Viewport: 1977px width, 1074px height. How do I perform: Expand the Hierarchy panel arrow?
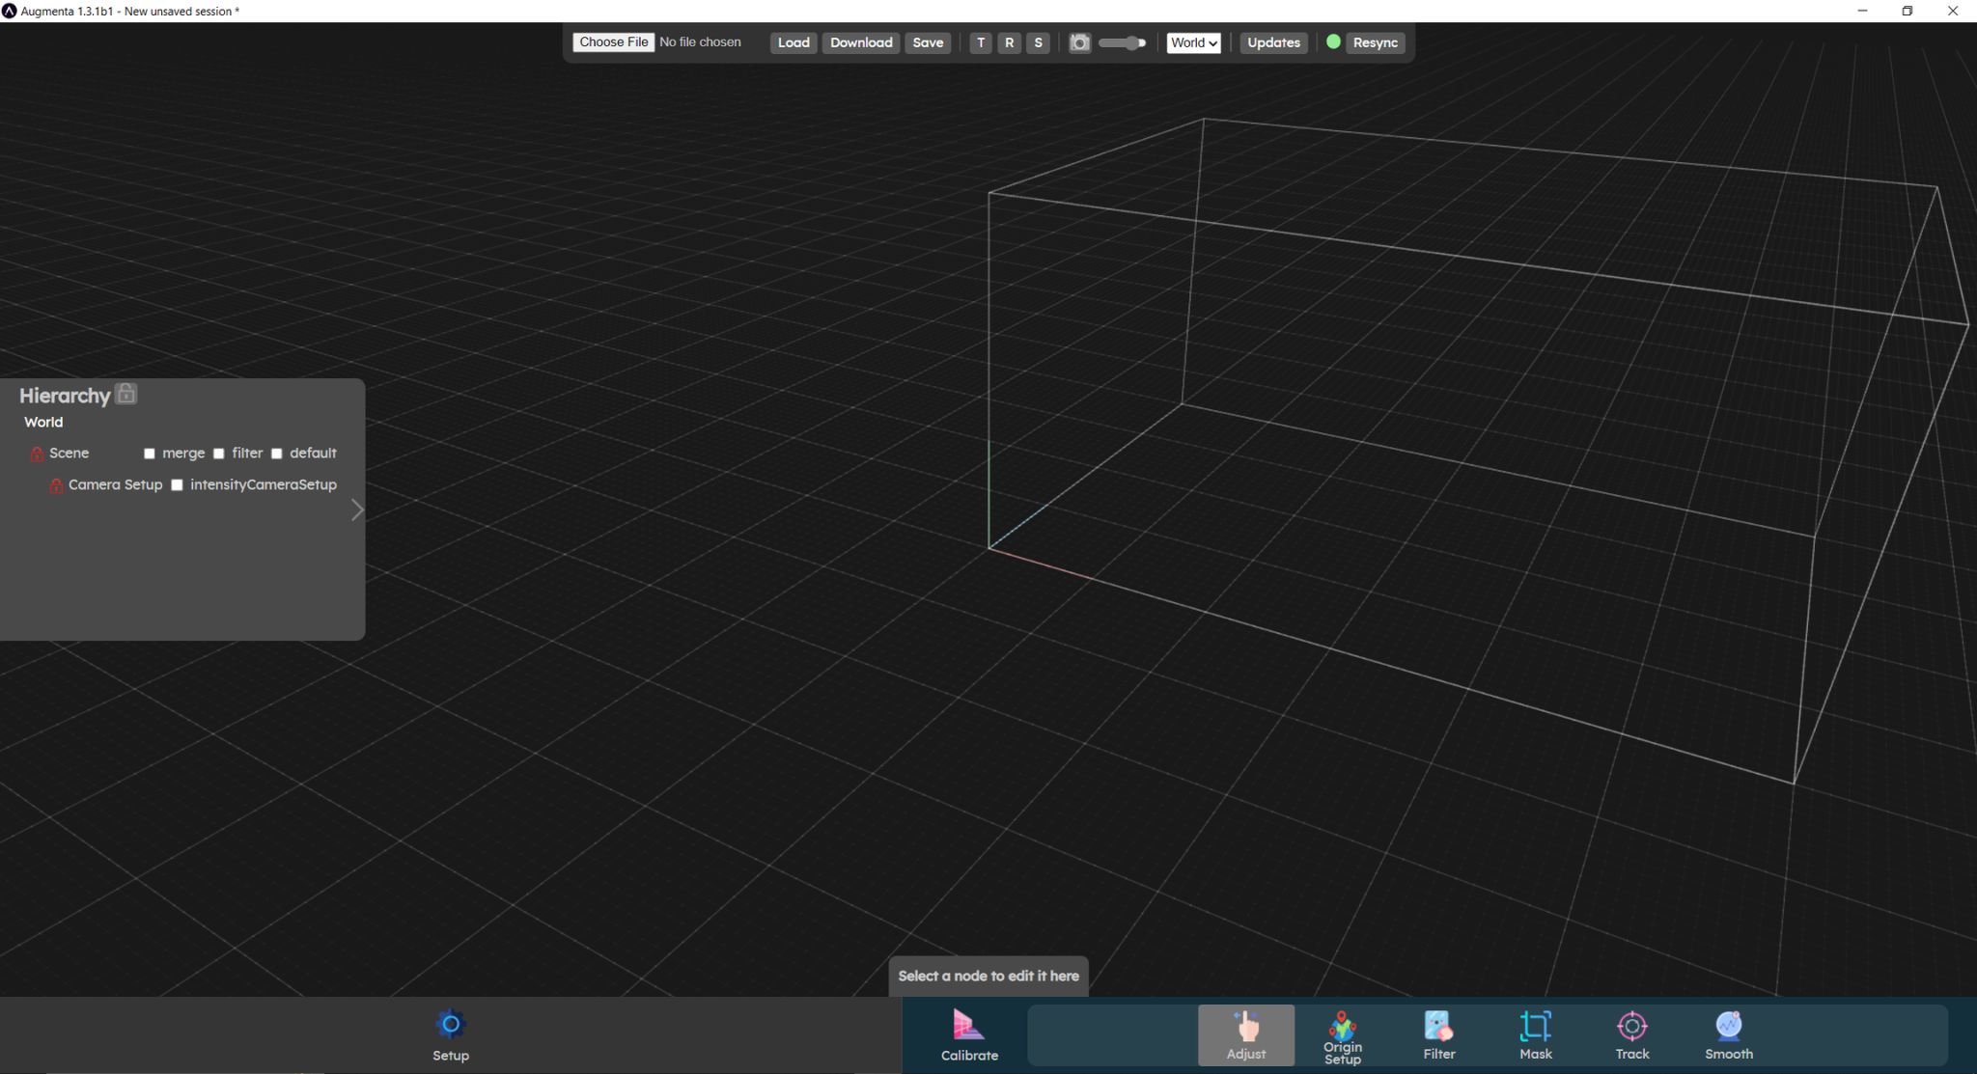(356, 509)
